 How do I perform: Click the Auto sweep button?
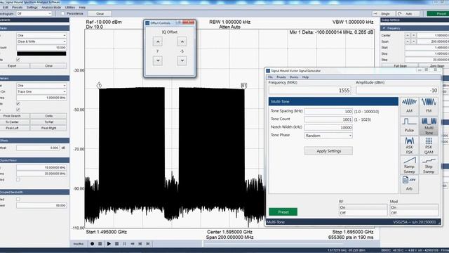pyautogui.click(x=408, y=13)
